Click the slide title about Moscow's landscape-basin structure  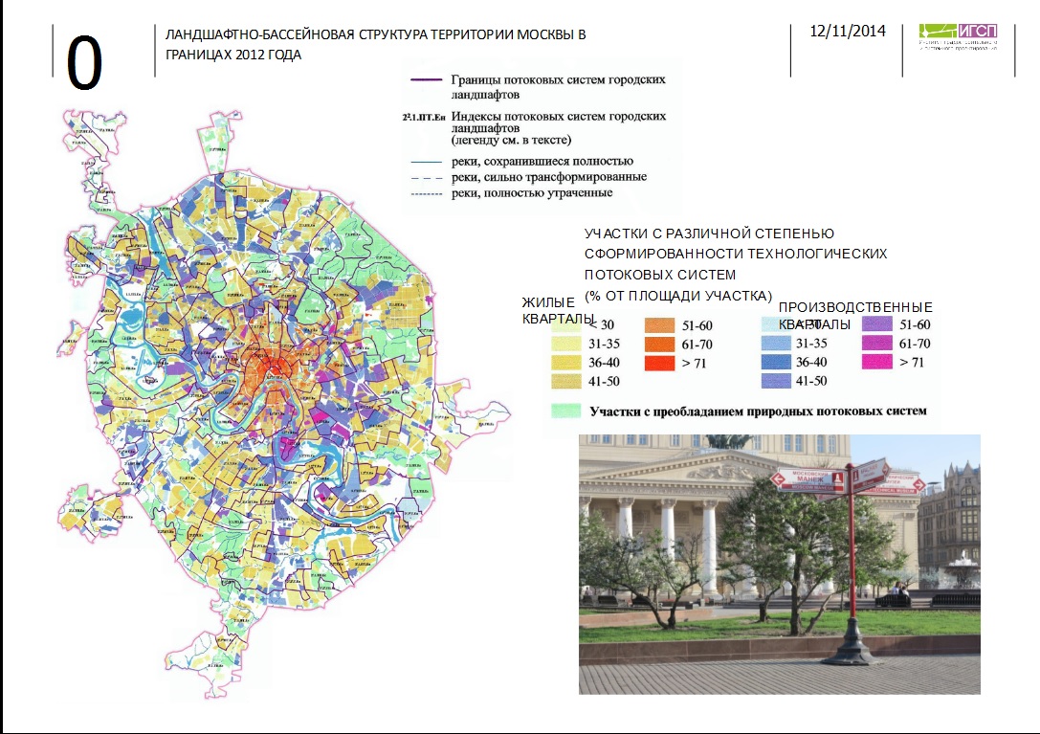375,44
